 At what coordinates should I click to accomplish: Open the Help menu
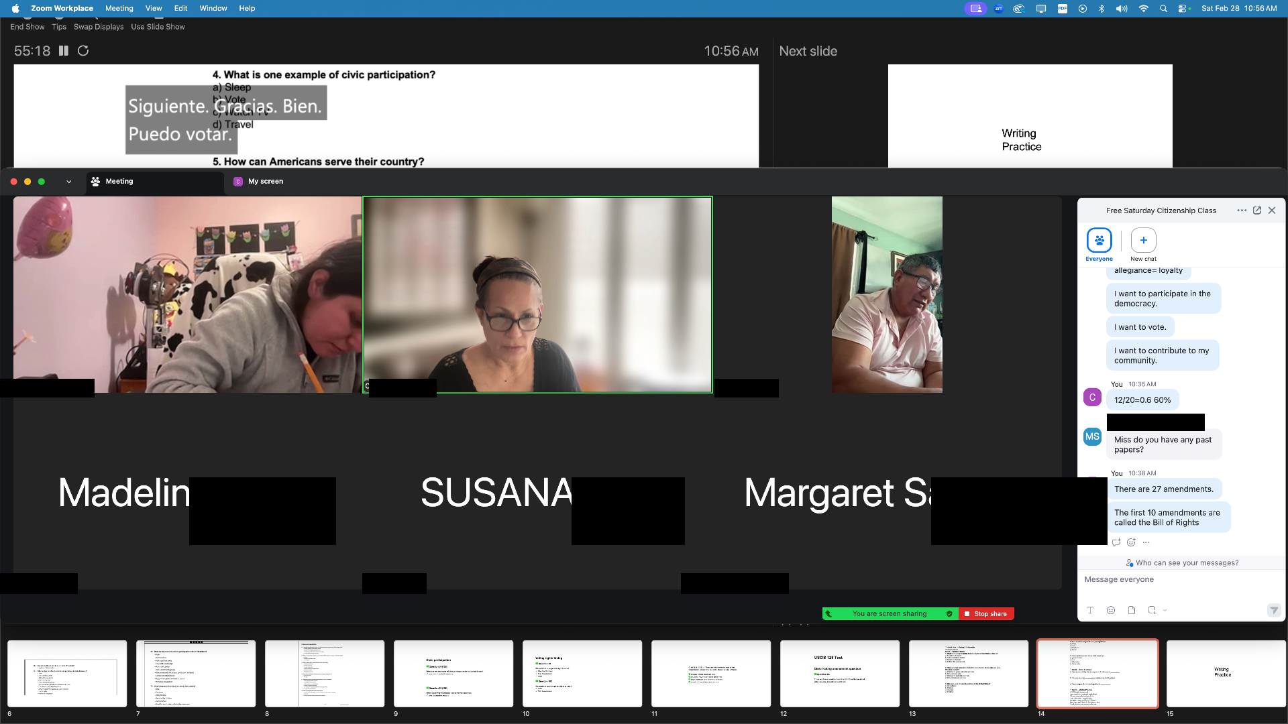[247, 8]
